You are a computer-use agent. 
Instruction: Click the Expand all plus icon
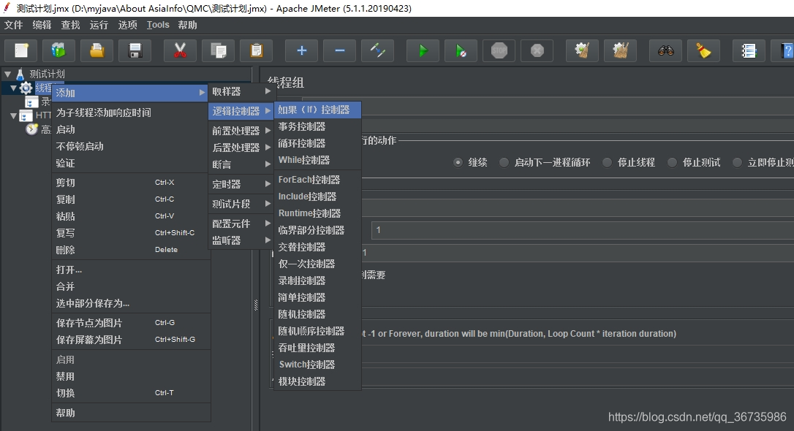[x=301, y=50]
